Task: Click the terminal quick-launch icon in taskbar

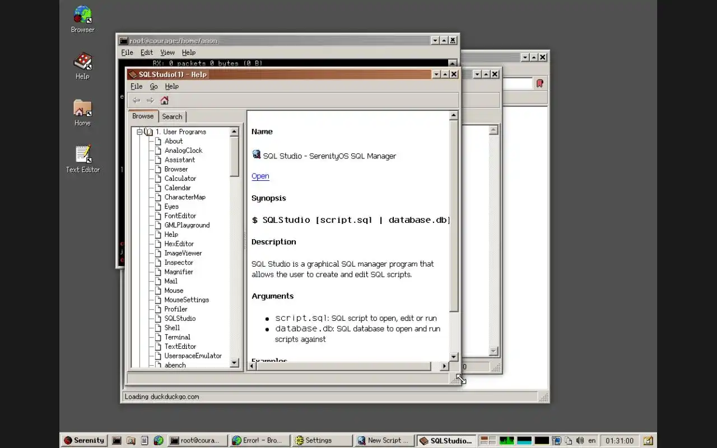Action: (x=117, y=441)
